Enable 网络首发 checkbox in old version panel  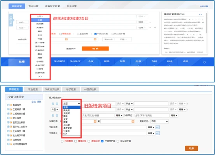pos(62,141)
